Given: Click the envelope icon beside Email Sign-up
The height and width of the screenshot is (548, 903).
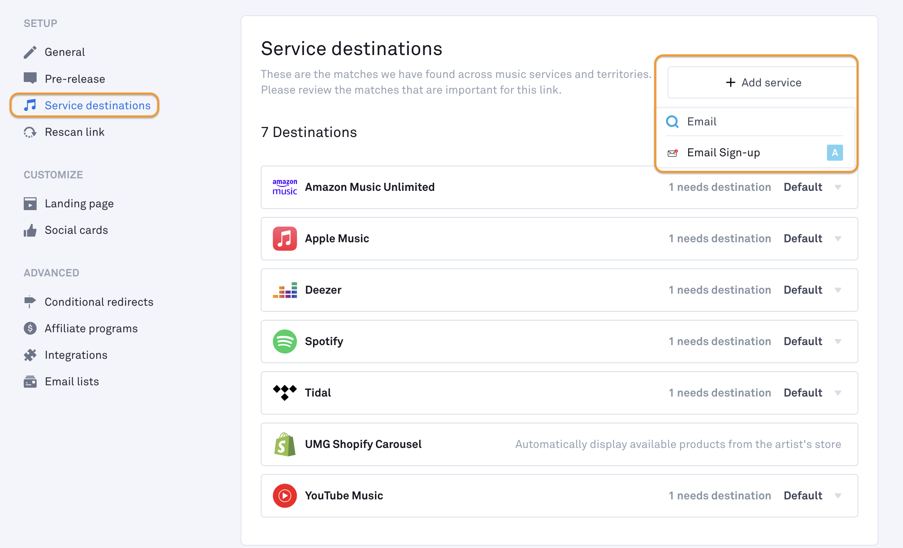Looking at the screenshot, I should coord(672,153).
